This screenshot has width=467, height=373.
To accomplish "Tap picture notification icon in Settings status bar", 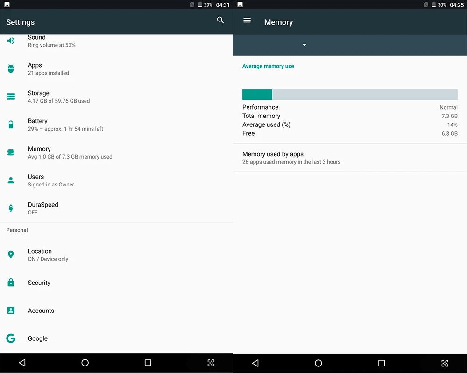I will tap(7, 5).
